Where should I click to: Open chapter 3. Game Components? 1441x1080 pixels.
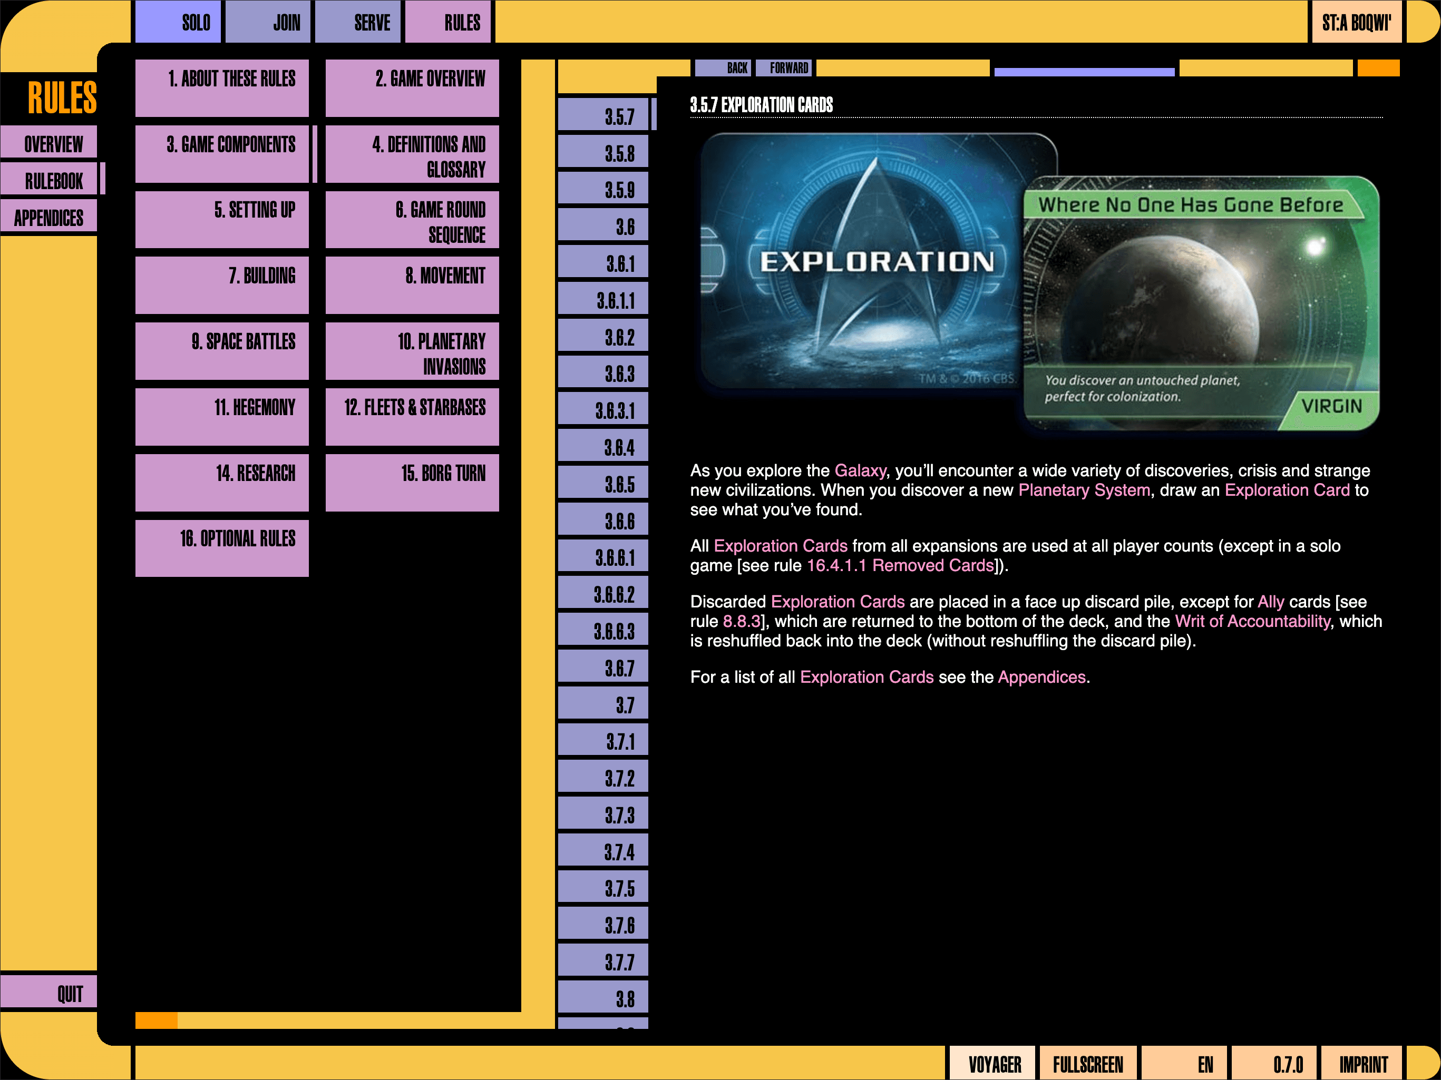(x=221, y=154)
